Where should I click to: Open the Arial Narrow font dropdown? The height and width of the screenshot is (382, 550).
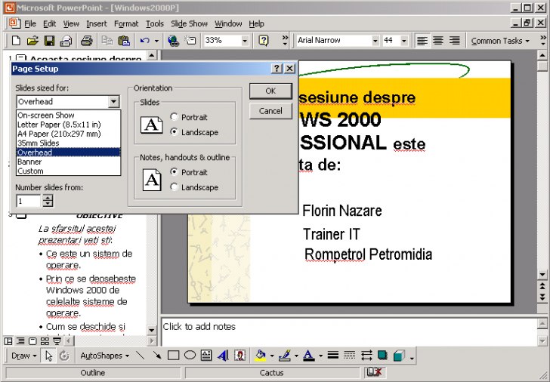click(x=375, y=41)
